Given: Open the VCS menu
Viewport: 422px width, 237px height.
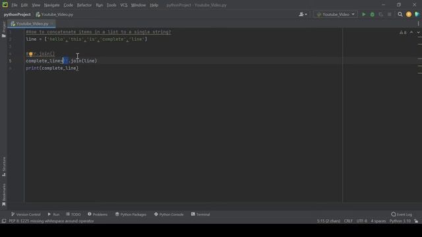Looking at the screenshot, I should 124,5.
